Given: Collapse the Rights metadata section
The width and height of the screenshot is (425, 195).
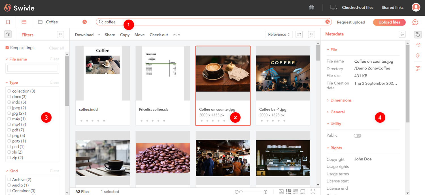Looking at the screenshot, I should pyautogui.click(x=336, y=148).
